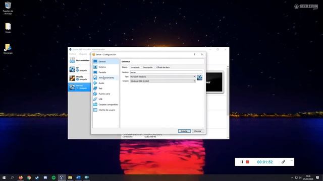This screenshot has height=181, width=323.
Task: Open the USB settings category
Action: click(x=105, y=99)
